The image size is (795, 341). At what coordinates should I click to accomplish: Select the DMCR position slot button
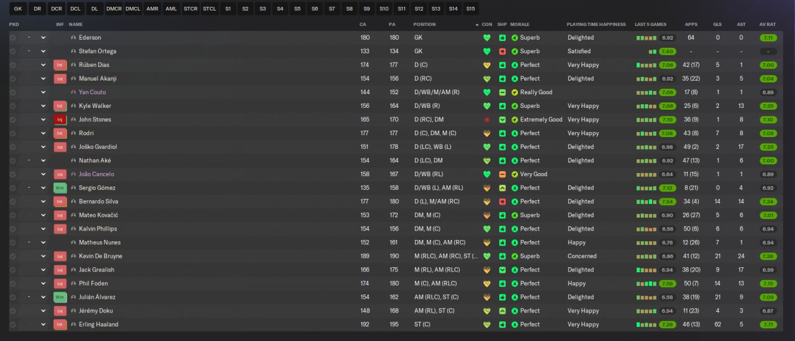coord(114,9)
